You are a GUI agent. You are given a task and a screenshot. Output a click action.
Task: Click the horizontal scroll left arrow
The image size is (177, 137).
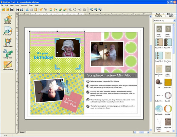click(x=135, y=132)
